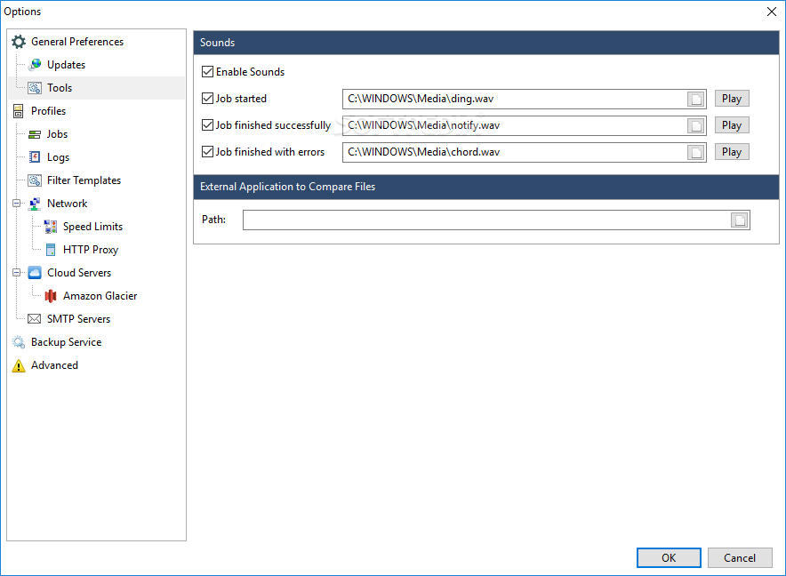The width and height of the screenshot is (786, 576).
Task: Click the Profiles icon
Action: pyautogui.click(x=19, y=111)
